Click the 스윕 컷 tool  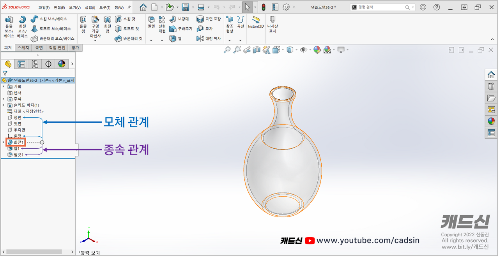[x=125, y=19]
